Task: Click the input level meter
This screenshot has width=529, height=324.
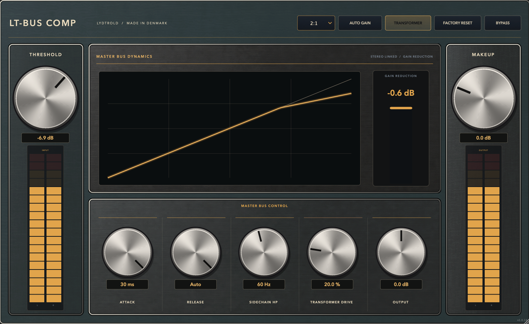Action: click(45, 228)
